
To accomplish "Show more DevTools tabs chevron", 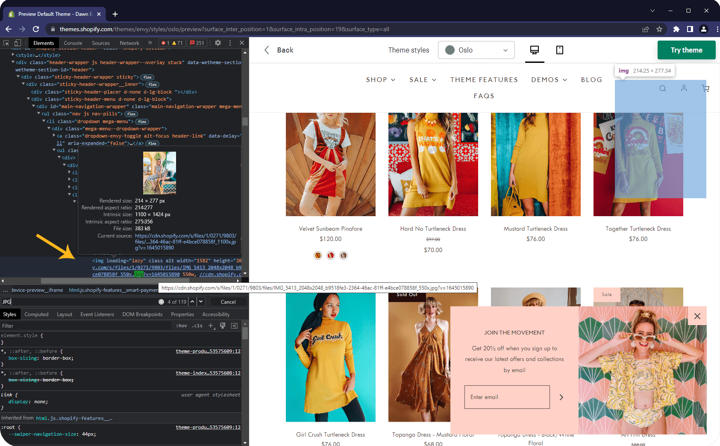I will click(150, 43).
